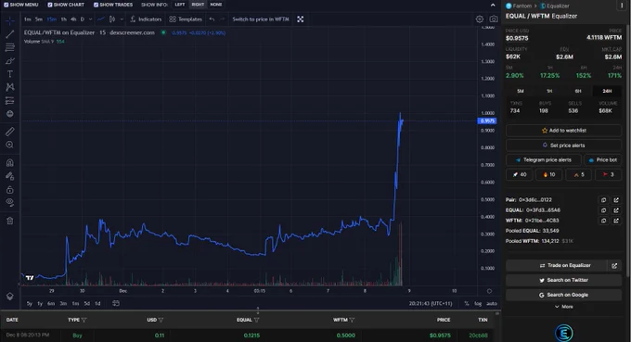Open the Indicators menu
The width and height of the screenshot is (631, 342).
pos(146,19)
